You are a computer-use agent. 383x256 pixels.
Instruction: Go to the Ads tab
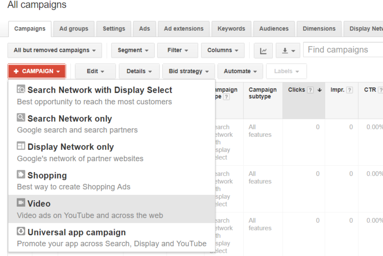pos(145,29)
